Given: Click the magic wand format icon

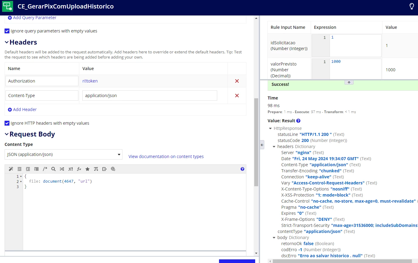Looking at the screenshot, I should click(x=11, y=169).
